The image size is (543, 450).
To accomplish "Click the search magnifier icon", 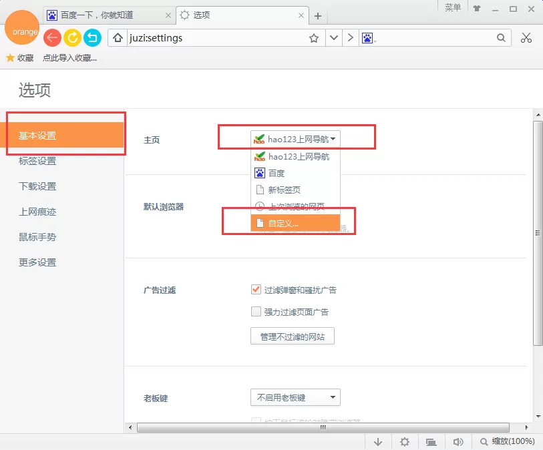I will 501,38.
